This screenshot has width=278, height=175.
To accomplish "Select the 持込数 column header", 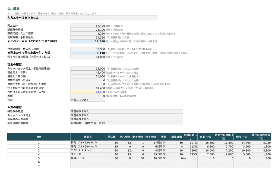I will tap(112, 137).
